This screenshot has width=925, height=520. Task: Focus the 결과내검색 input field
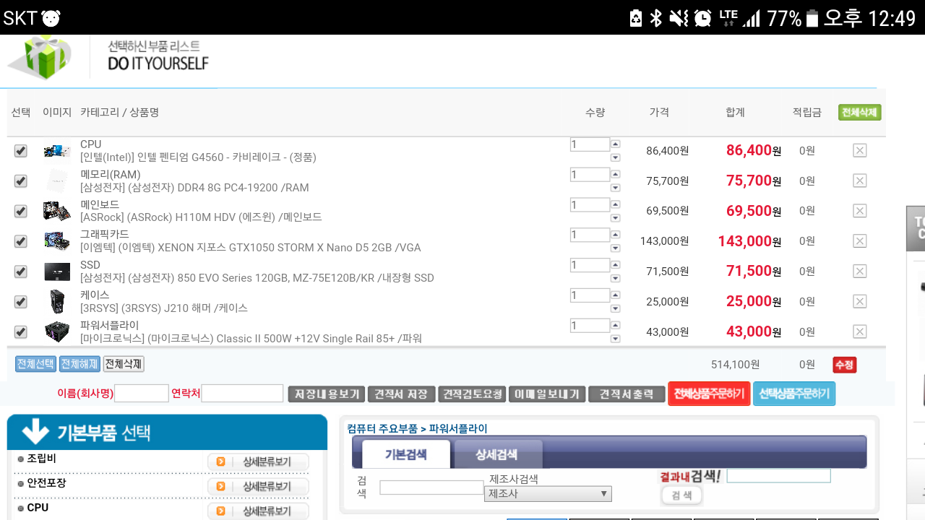[x=778, y=476]
